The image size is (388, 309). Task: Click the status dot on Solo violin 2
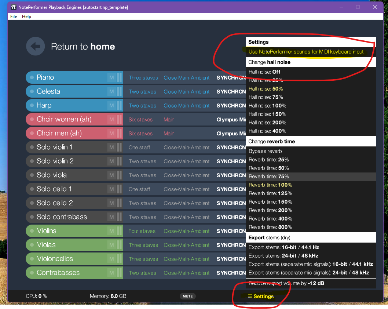tap(32, 161)
